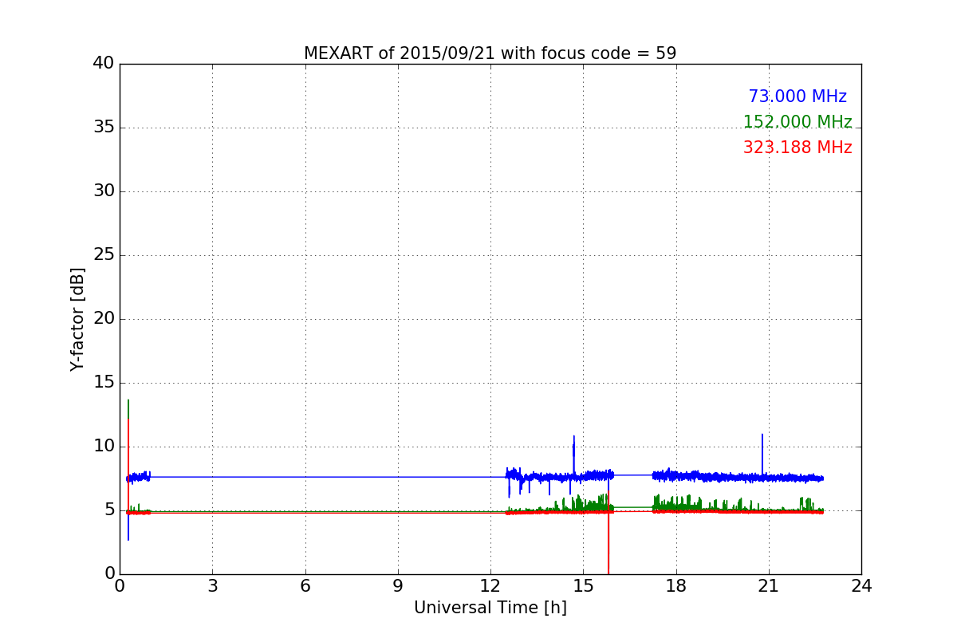The height and width of the screenshot is (638, 957).
Task: Select the 152.000 MHz legend label
Action: 797,122
